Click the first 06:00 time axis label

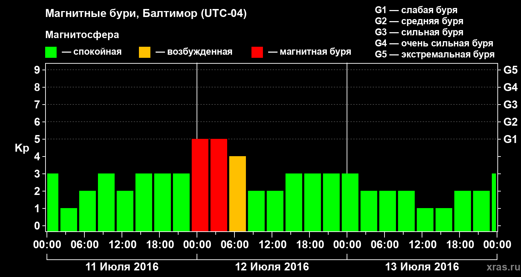point(85,245)
